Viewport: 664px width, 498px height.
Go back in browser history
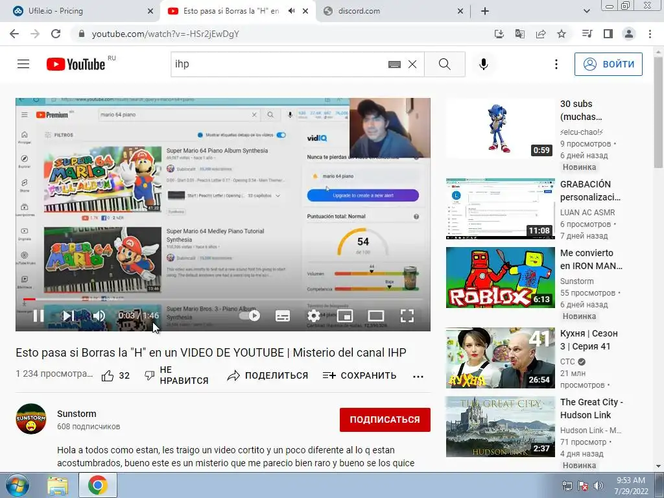coord(14,34)
